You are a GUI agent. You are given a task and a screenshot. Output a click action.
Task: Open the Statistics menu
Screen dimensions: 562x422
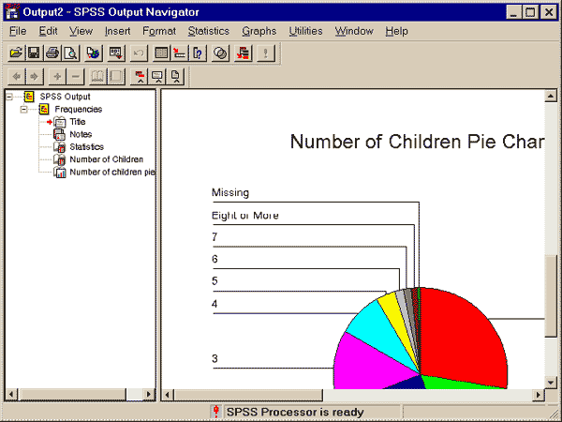pos(208,31)
